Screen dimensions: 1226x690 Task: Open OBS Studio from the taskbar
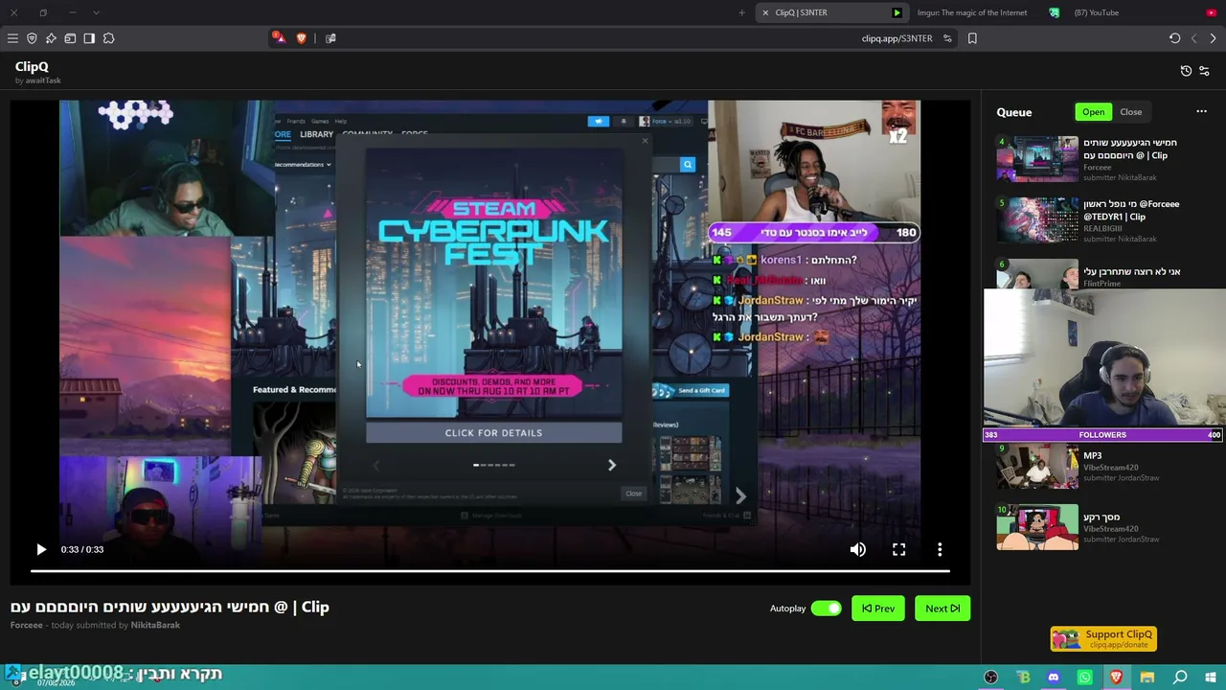(x=991, y=678)
